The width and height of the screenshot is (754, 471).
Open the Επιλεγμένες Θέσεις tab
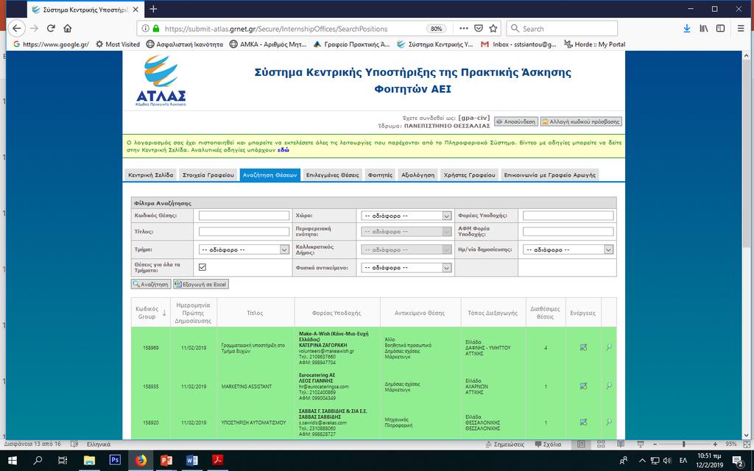point(333,175)
